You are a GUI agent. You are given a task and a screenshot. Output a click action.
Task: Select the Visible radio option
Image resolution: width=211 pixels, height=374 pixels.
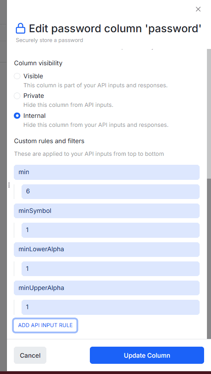click(x=17, y=76)
